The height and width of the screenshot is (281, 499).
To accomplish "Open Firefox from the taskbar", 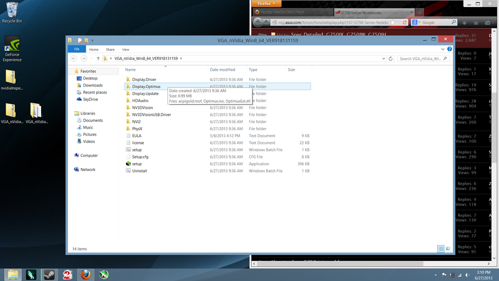I will 85,274.
